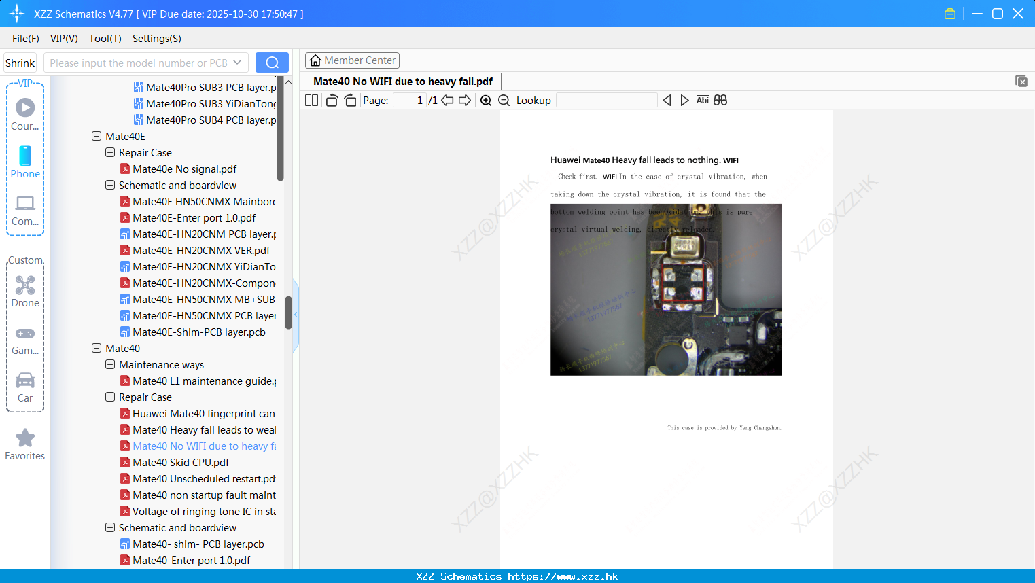Click the search magnifier button
This screenshot has height=583, width=1035.
(272, 63)
